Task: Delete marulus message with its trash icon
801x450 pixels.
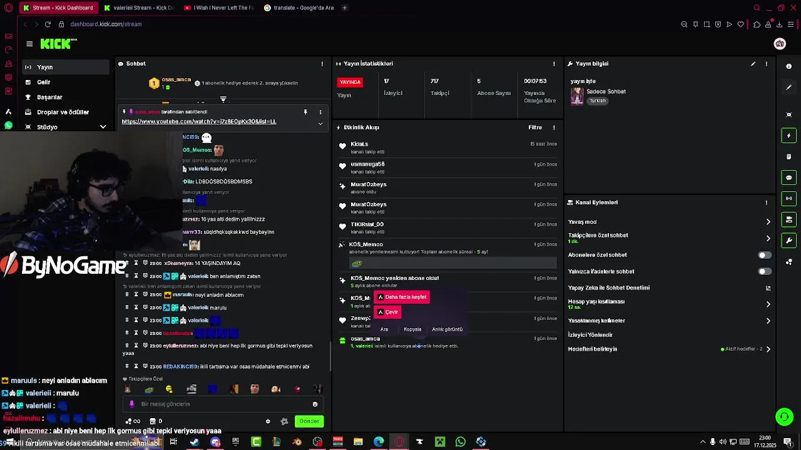Action: (x=127, y=294)
